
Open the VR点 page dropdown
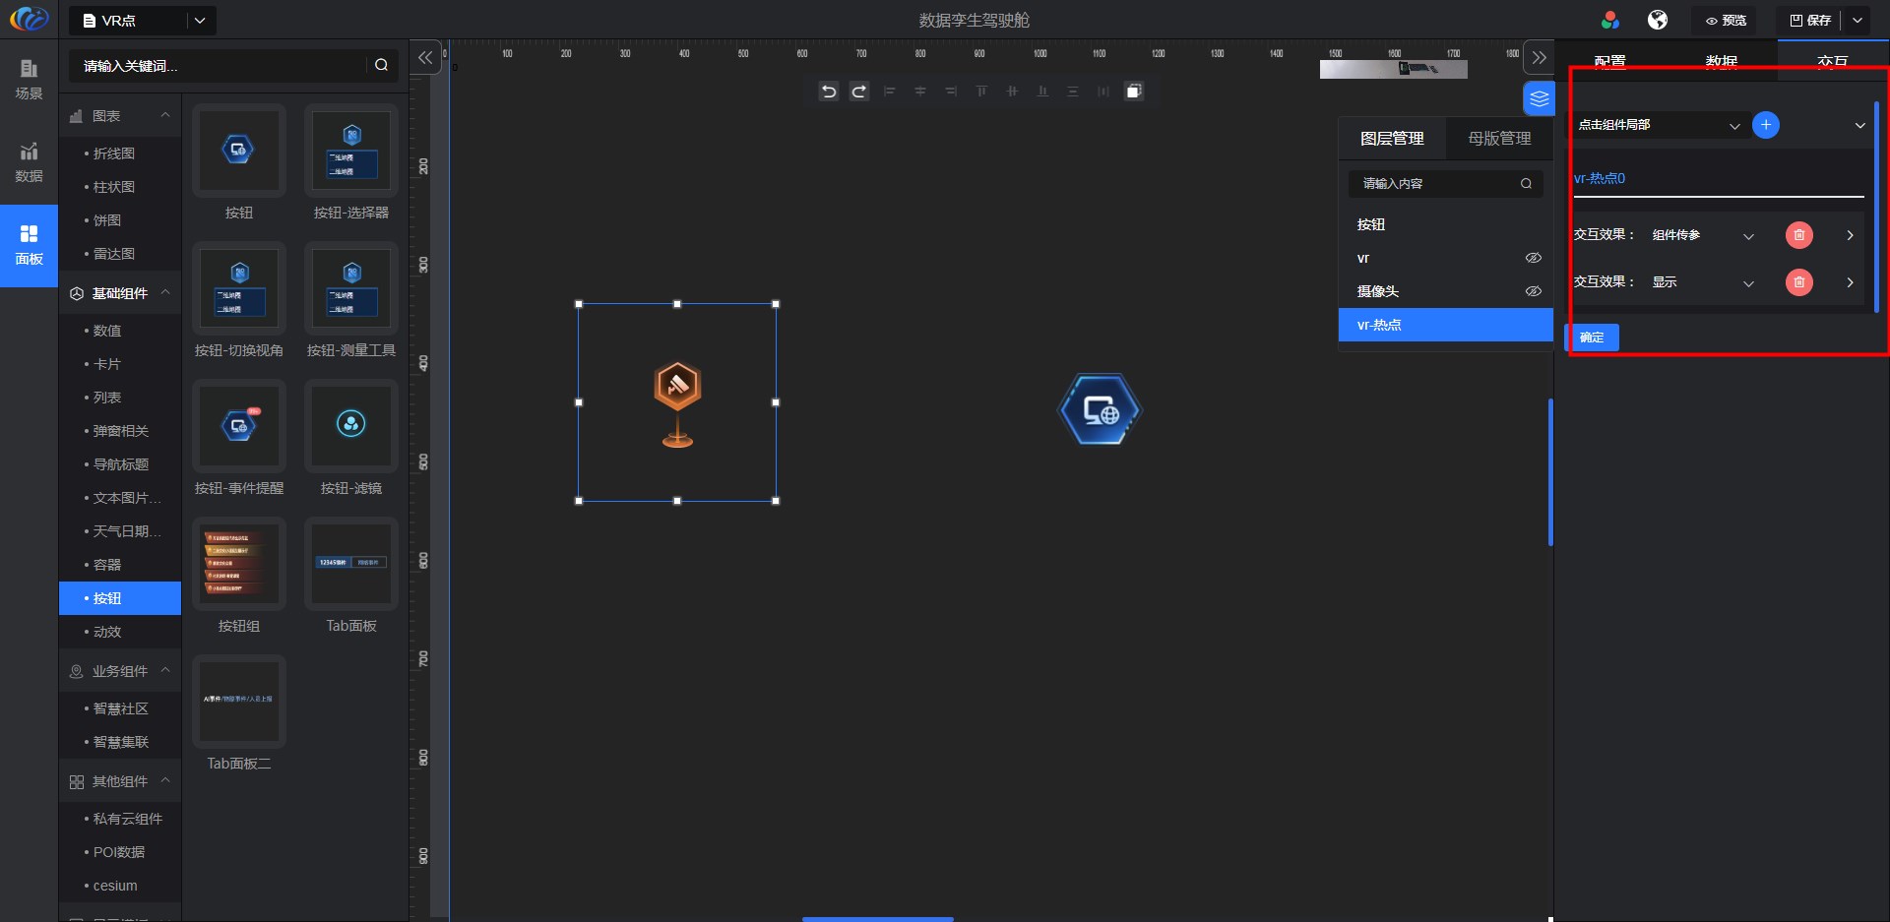[x=200, y=20]
